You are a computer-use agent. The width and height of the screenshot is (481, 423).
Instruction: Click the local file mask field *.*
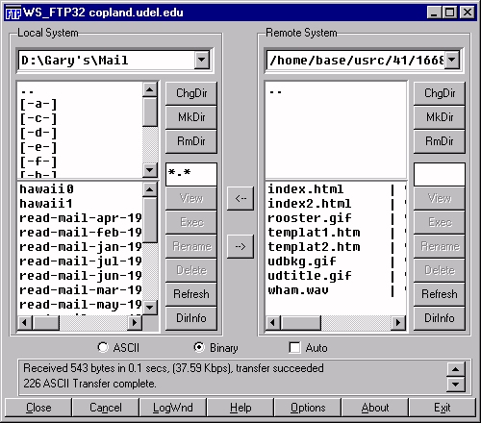(x=191, y=174)
